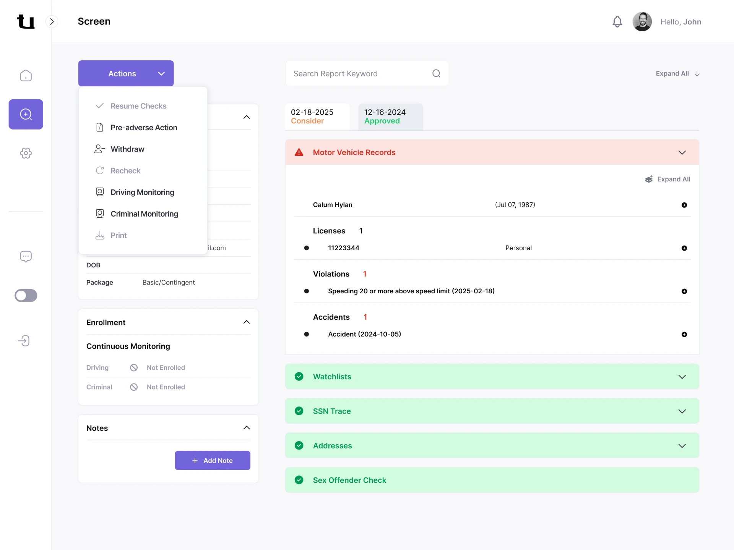
Task: Expand the Calum Hylan record row
Action: 684,205
